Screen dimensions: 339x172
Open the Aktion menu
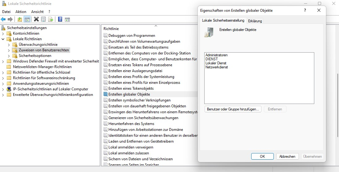click(21, 12)
